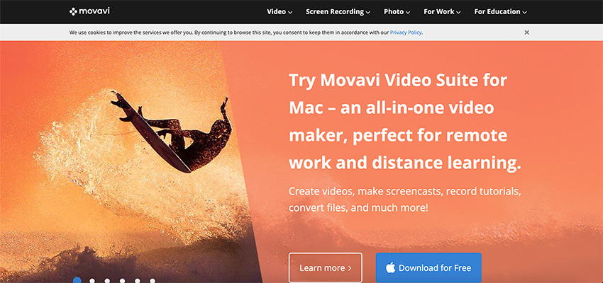Open the Photo dropdown menu
This screenshot has width=603, height=283.
click(397, 12)
